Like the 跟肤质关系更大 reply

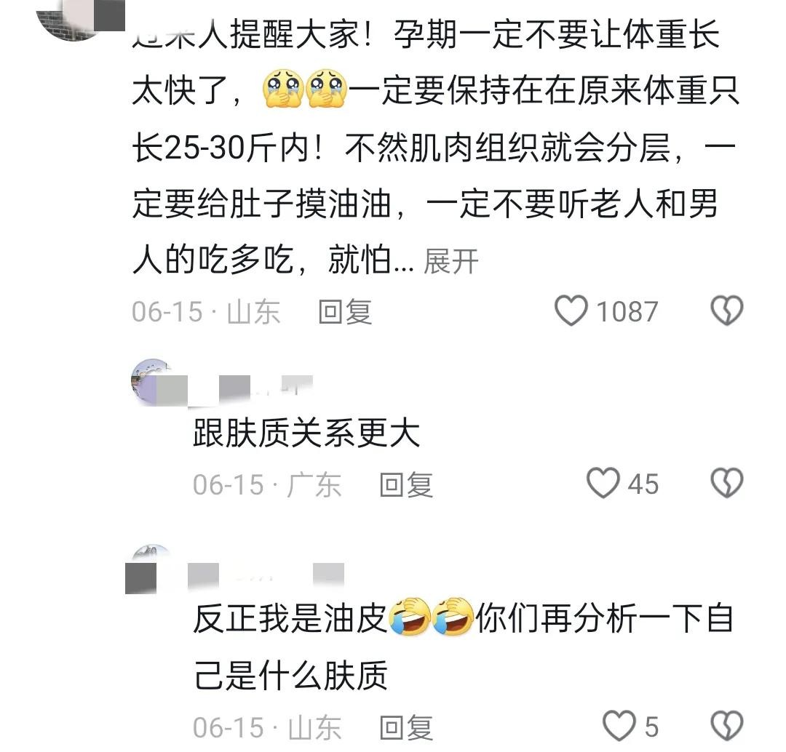(x=603, y=483)
